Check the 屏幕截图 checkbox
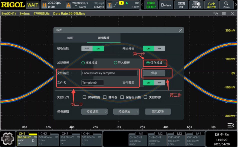The height and width of the screenshot is (147, 238). [x=84, y=97]
